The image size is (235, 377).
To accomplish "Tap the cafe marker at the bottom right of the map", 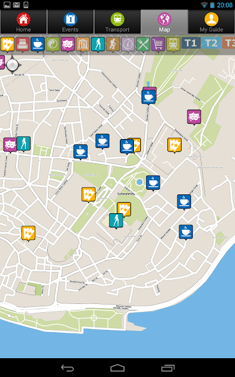I will (x=186, y=232).
